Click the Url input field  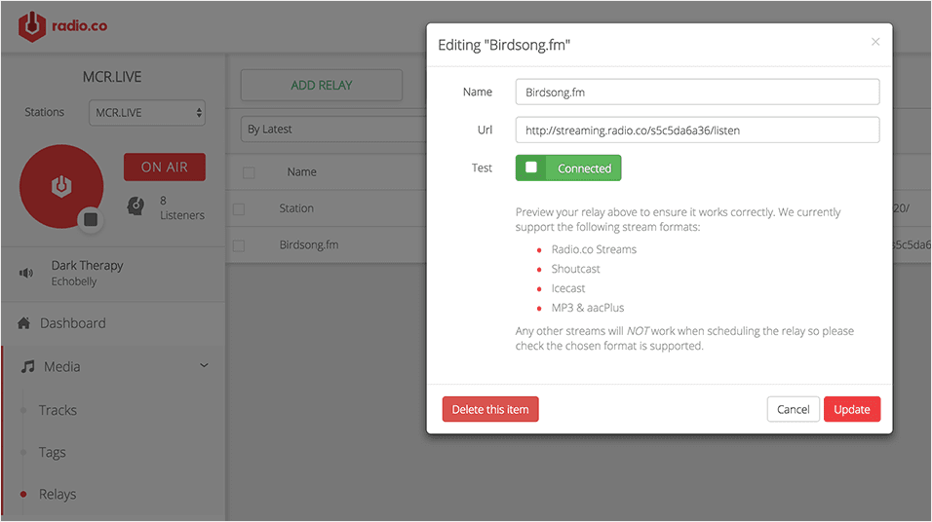pos(697,130)
